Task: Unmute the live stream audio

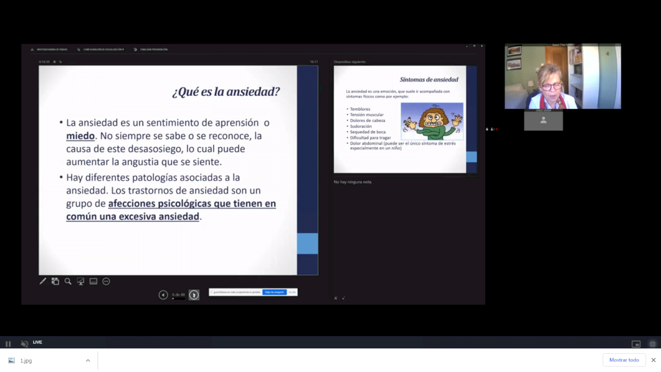Action: tap(24, 344)
